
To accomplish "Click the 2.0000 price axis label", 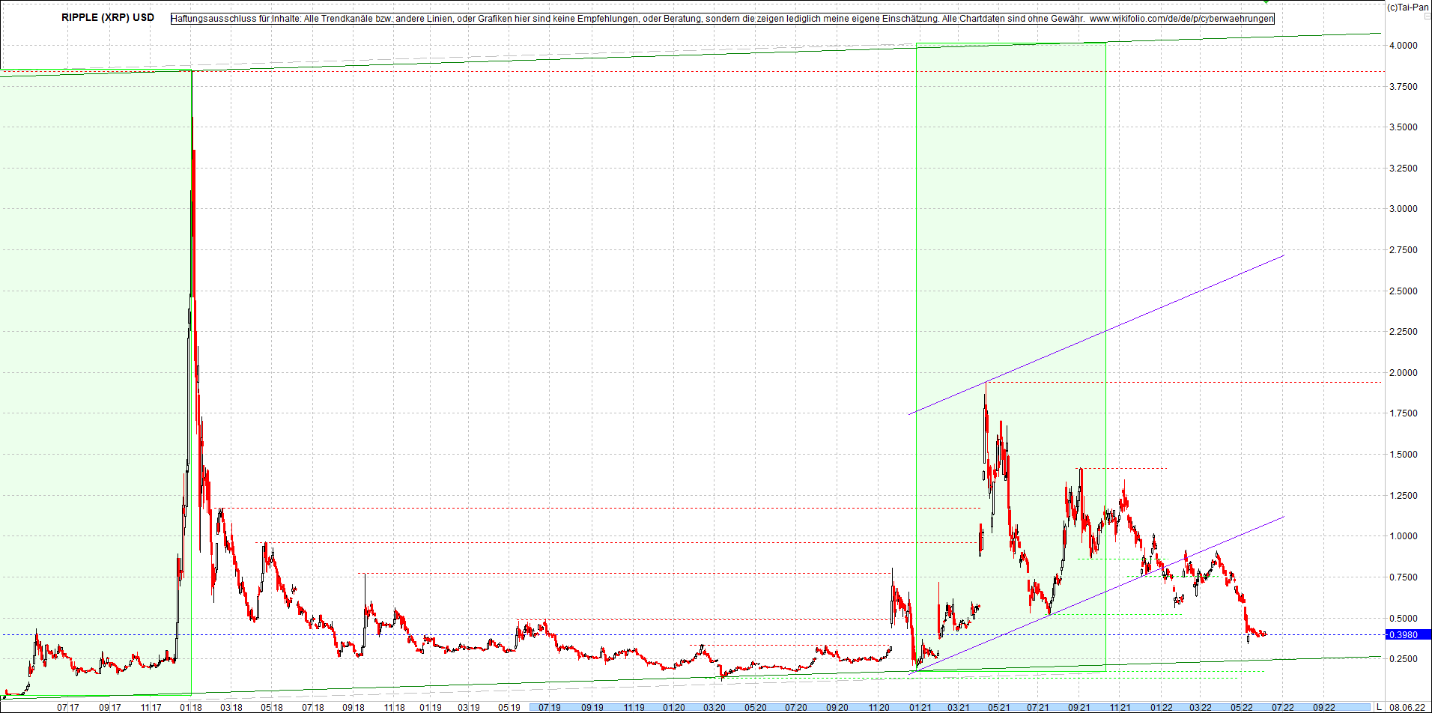I will click(1404, 372).
